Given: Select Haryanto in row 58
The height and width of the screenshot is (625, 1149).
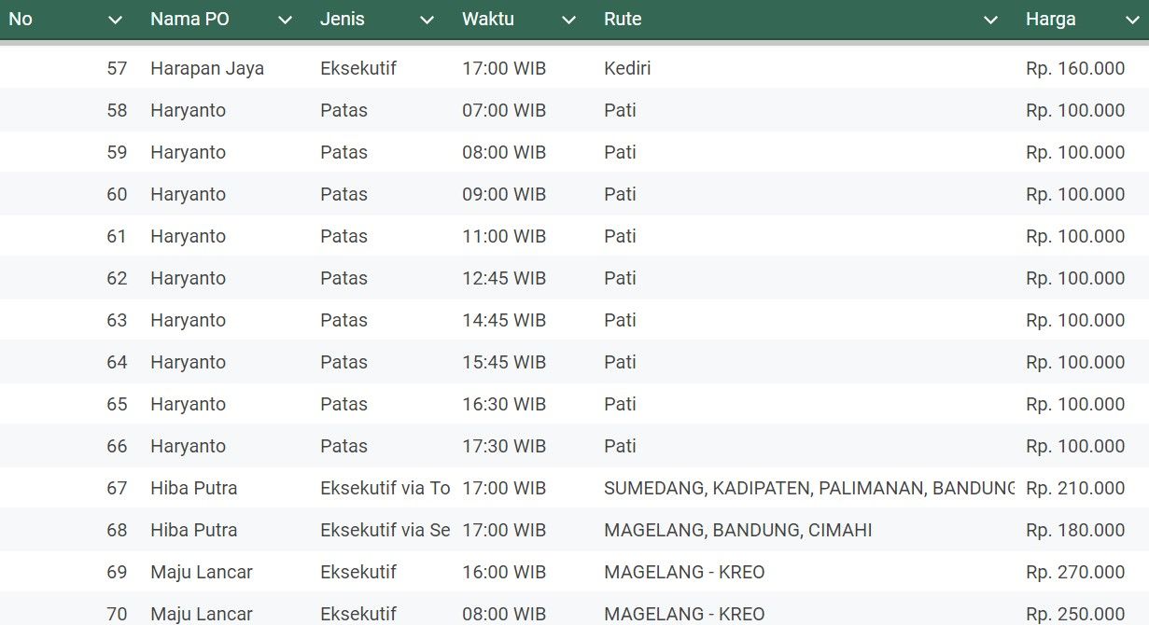Looking at the screenshot, I should coord(188,110).
